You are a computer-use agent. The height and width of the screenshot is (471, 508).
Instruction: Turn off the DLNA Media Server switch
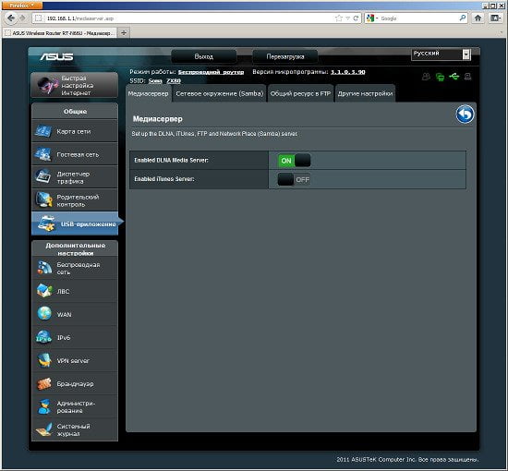coord(294,161)
